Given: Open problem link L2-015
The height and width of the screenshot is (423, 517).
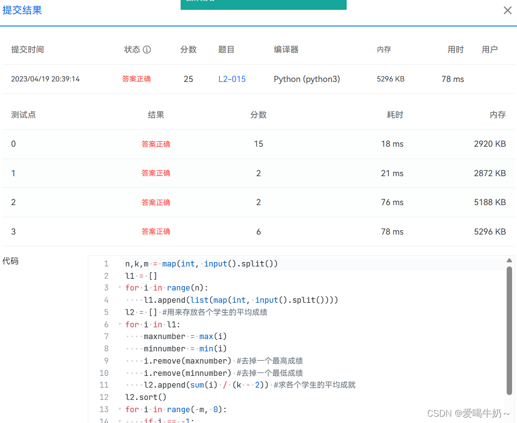Looking at the screenshot, I should [x=232, y=79].
